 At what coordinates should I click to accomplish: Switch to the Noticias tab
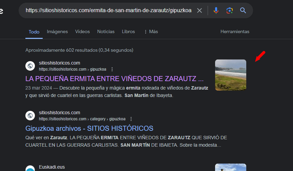coord(106,31)
